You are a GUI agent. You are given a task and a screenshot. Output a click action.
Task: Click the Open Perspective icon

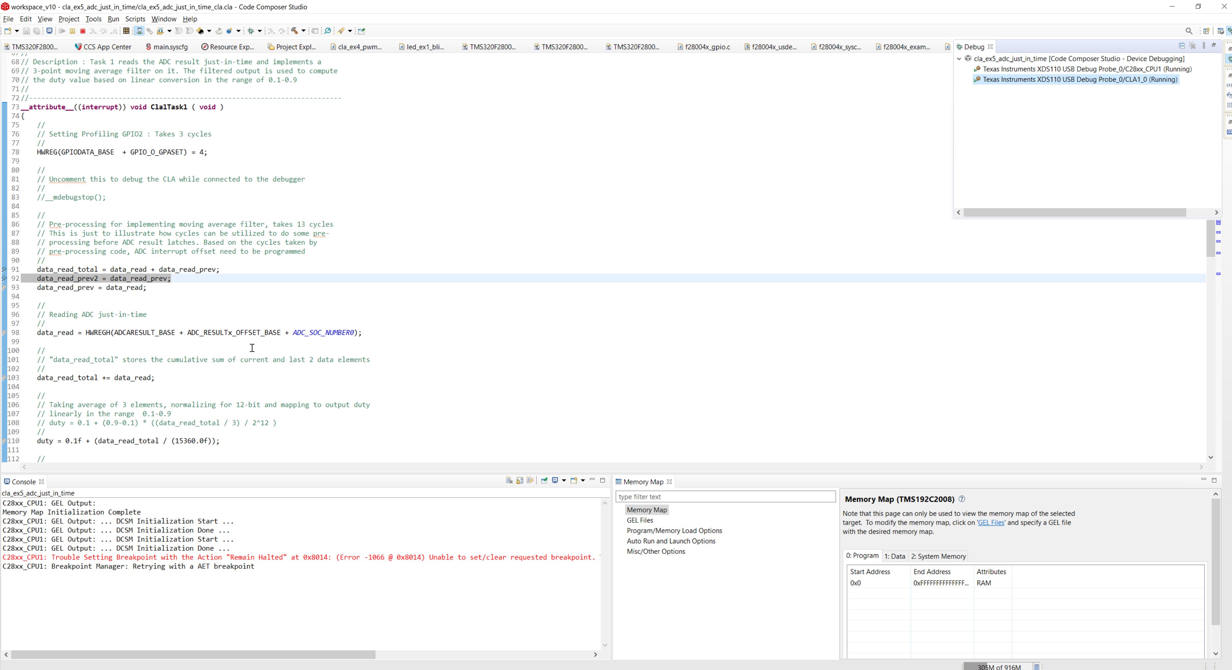pos(1206,31)
